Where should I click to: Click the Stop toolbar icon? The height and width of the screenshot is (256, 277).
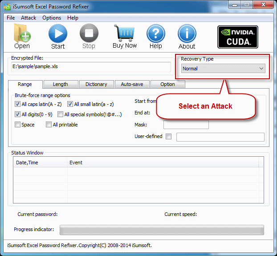(89, 37)
